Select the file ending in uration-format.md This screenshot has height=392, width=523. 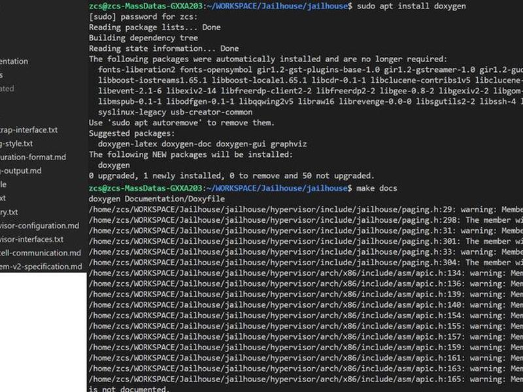(x=33, y=157)
